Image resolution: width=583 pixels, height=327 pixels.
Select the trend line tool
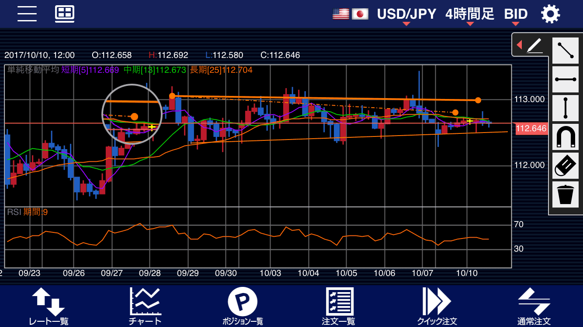(x=566, y=51)
